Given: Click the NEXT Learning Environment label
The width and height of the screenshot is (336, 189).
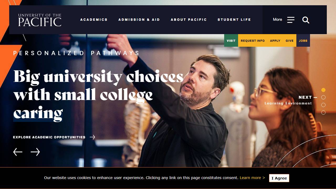Looking at the screenshot, I should point(288,100).
